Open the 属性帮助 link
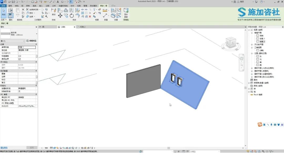 click(4, 148)
